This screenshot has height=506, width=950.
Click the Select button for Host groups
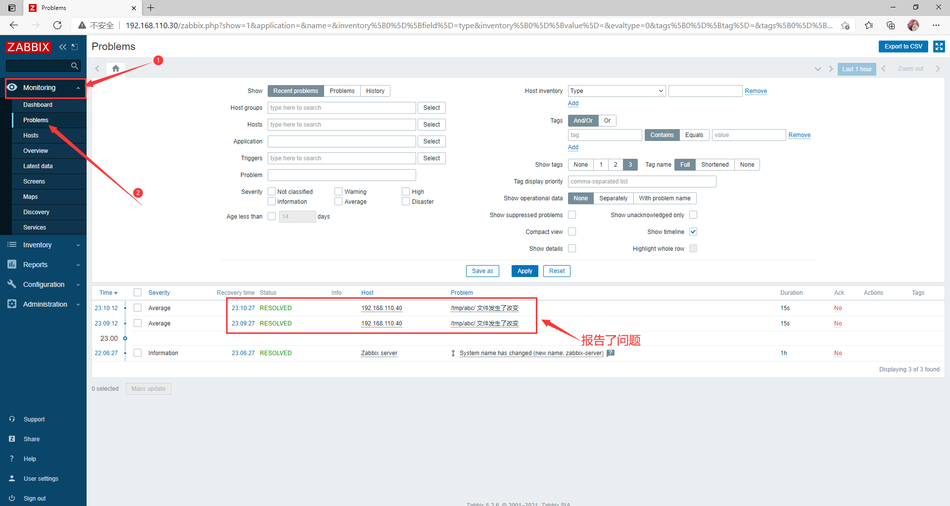click(x=431, y=108)
